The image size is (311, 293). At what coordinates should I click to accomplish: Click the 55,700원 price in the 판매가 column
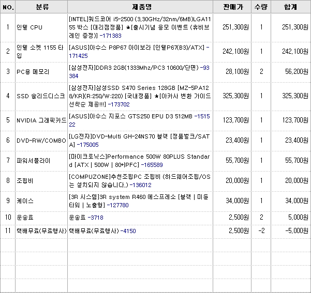tap(237, 161)
